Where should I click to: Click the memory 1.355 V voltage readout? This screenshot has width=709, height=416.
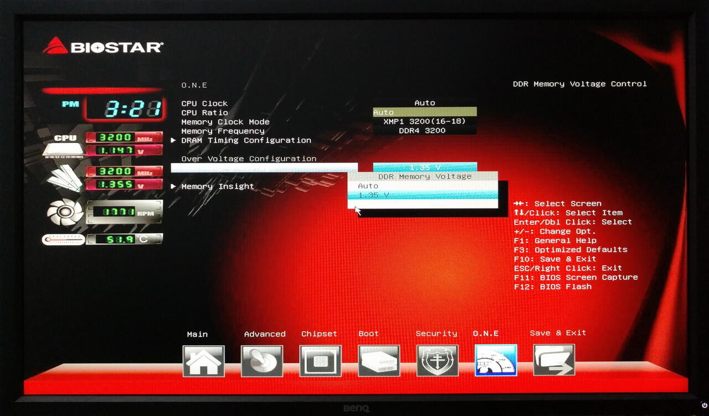click(x=124, y=184)
